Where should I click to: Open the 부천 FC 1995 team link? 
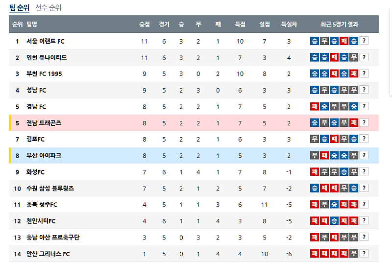[44, 74]
